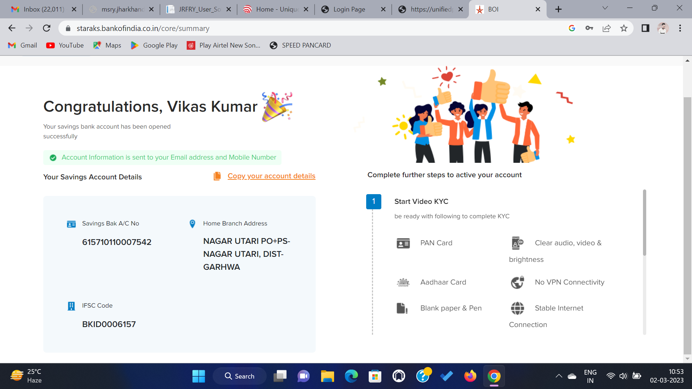The height and width of the screenshot is (389, 692).
Task: Reload the current page
Action: click(x=46, y=28)
